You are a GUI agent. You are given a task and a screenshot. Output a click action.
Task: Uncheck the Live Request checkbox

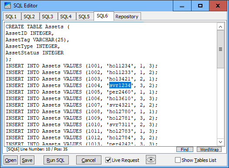coord(108,160)
